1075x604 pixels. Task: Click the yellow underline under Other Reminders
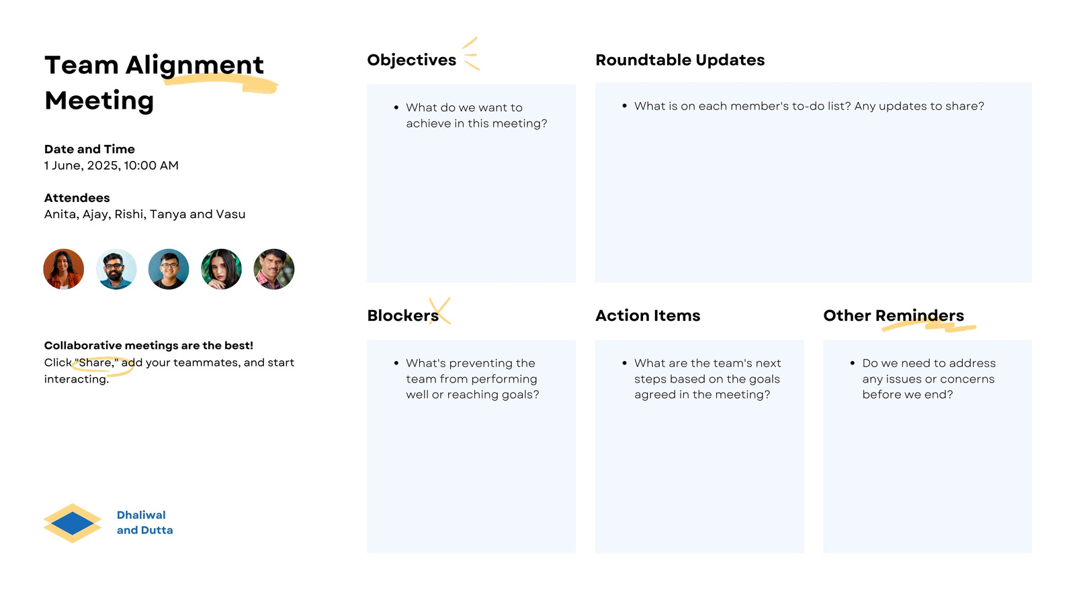[x=929, y=326]
